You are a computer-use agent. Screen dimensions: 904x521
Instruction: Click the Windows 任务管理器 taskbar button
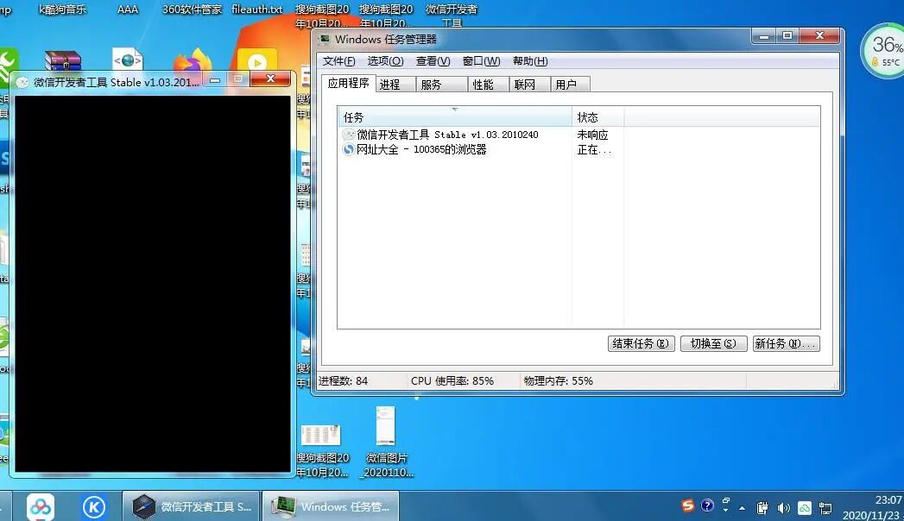(331, 506)
